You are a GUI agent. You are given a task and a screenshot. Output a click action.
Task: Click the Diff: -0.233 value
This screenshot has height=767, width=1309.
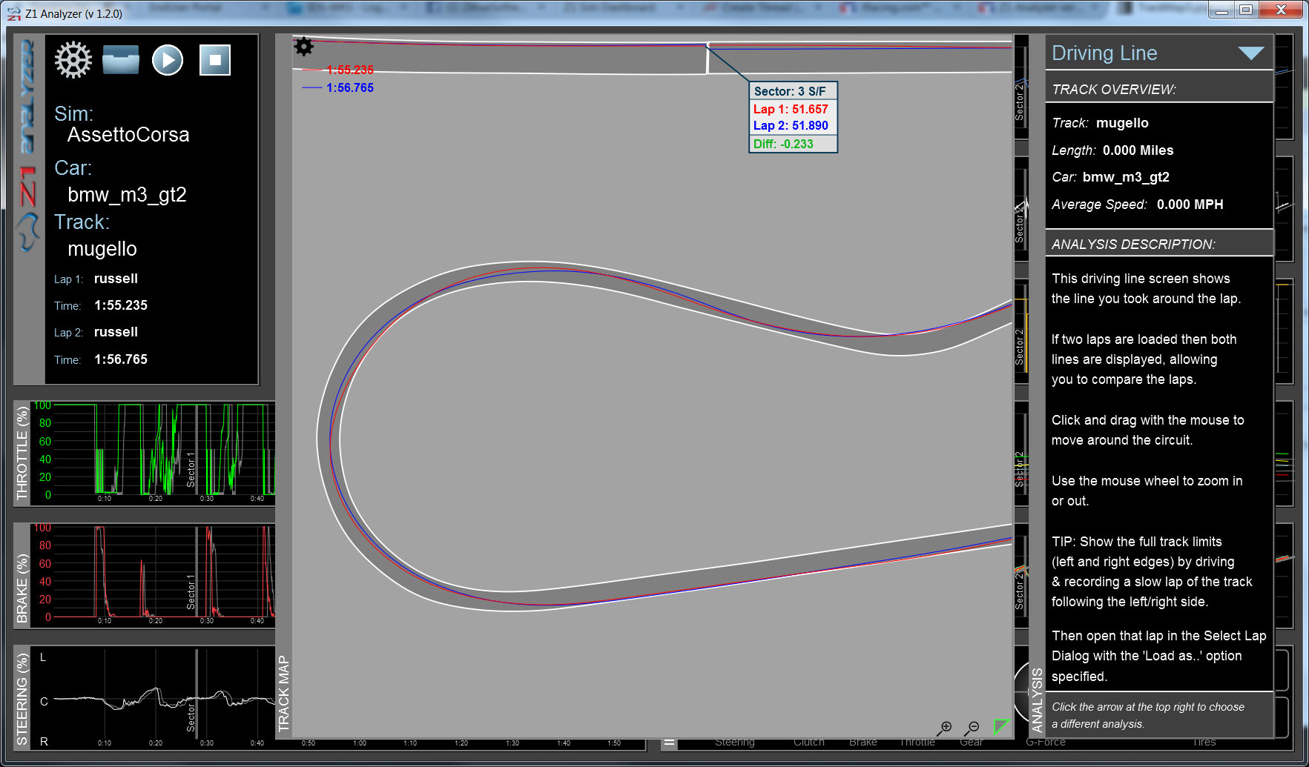783,144
